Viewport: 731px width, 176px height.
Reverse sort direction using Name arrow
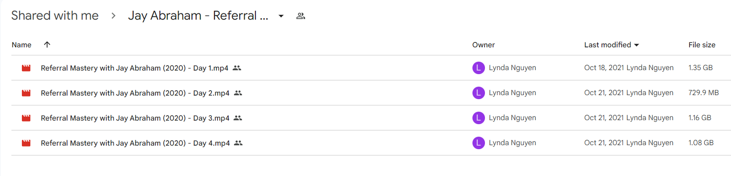47,44
